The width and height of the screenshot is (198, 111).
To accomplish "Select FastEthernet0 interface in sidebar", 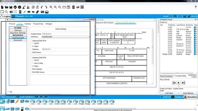I will coord(18,38).
